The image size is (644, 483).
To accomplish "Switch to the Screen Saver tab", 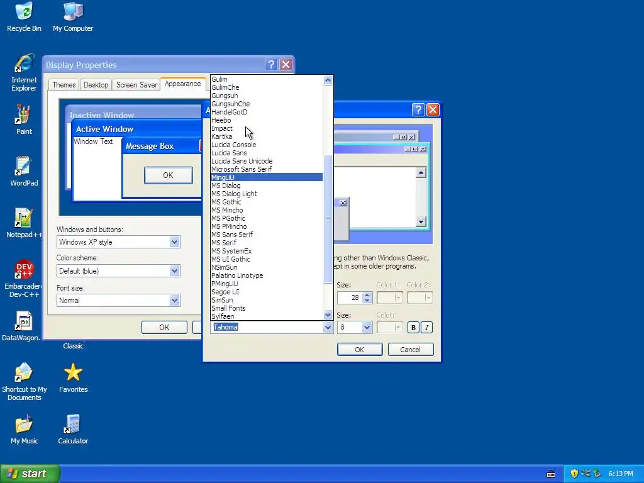I will 136,85.
